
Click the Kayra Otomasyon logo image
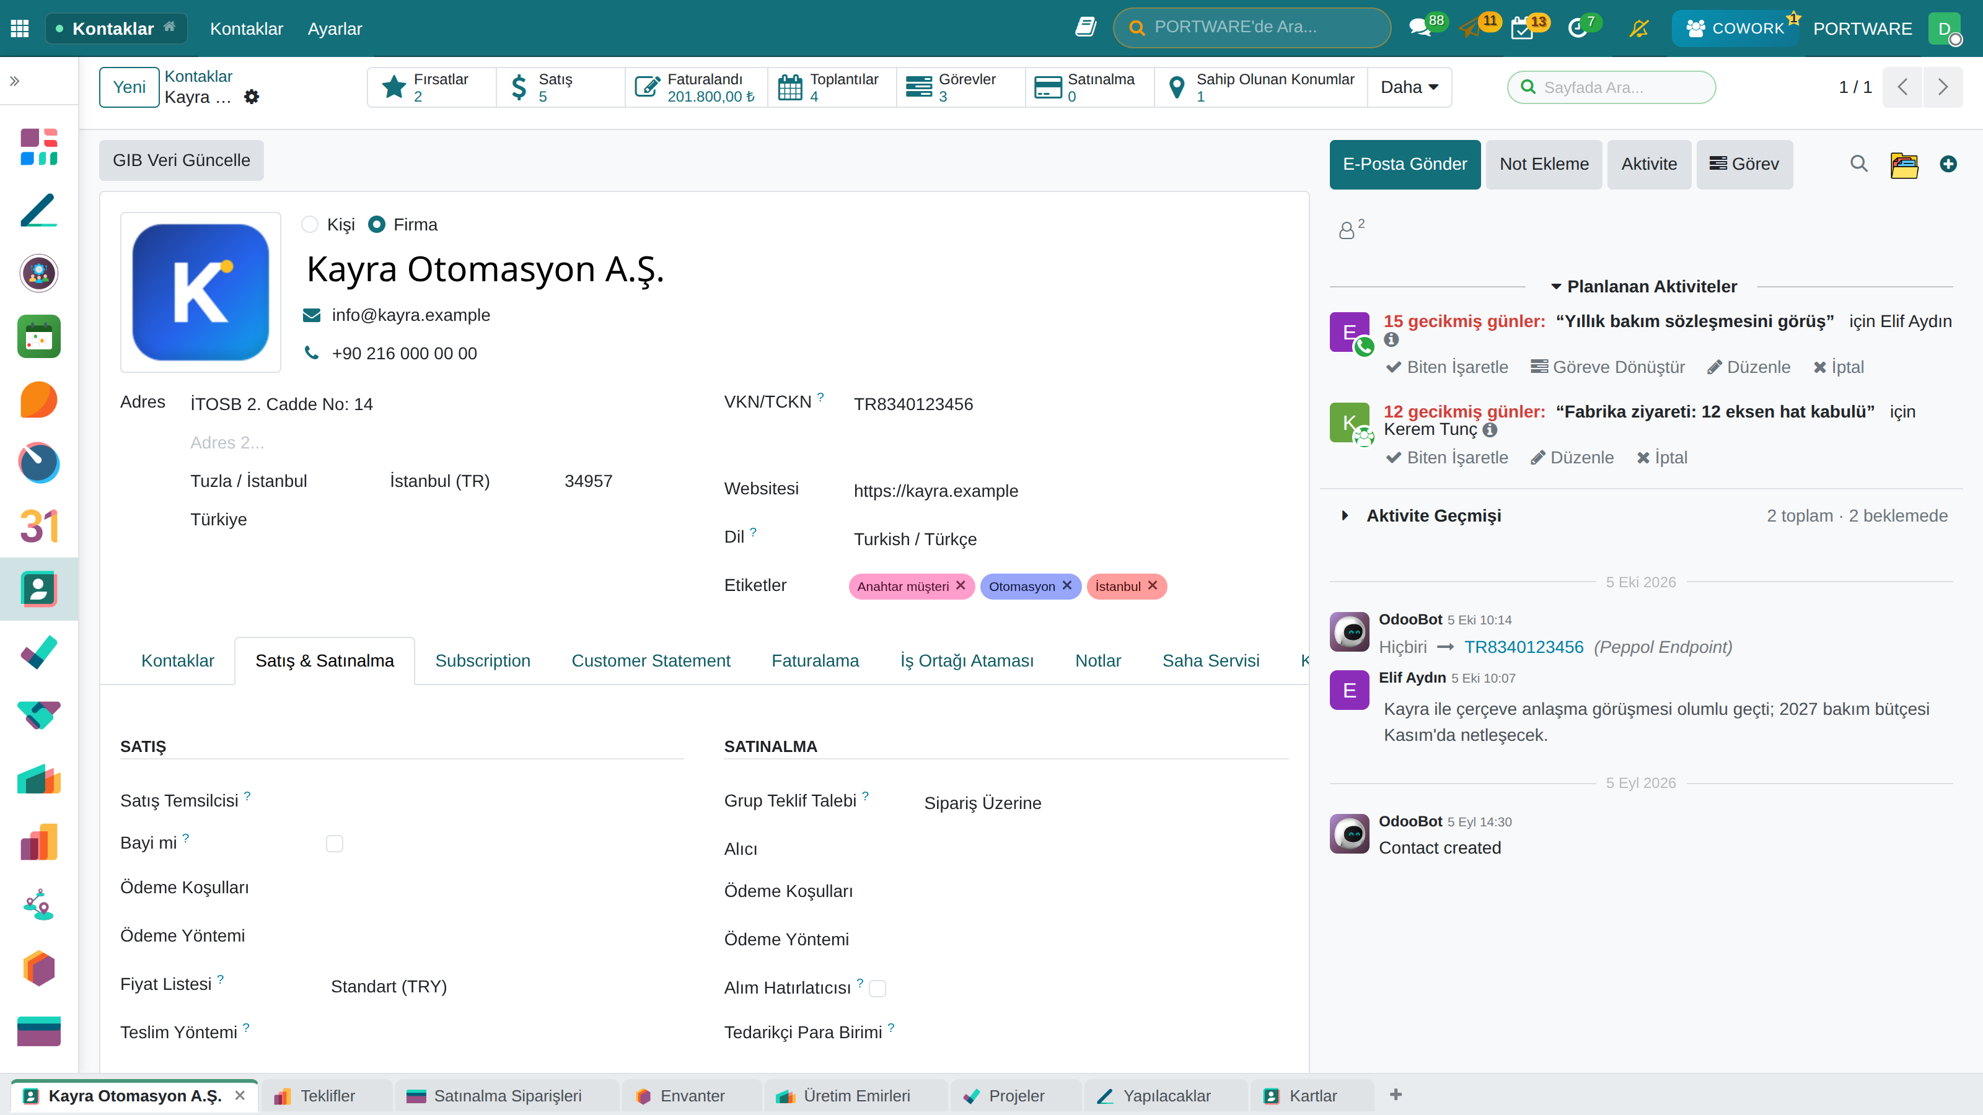(201, 292)
